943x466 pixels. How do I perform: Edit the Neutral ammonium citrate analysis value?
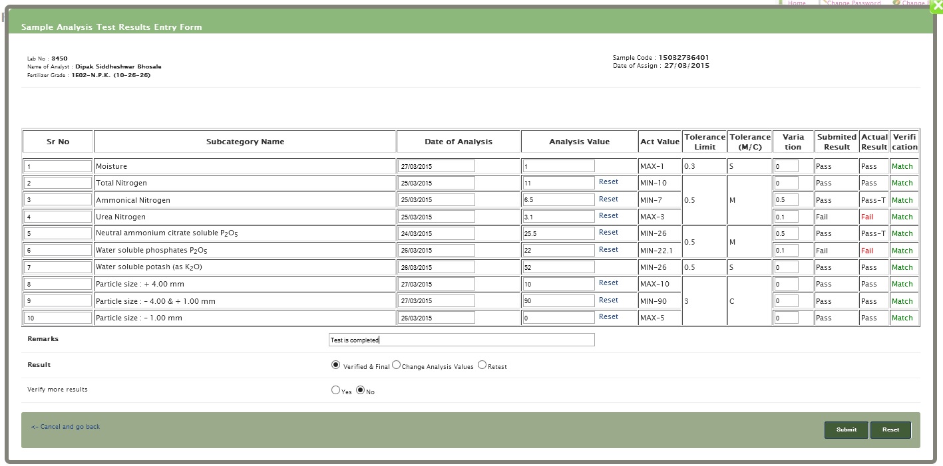(x=558, y=233)
